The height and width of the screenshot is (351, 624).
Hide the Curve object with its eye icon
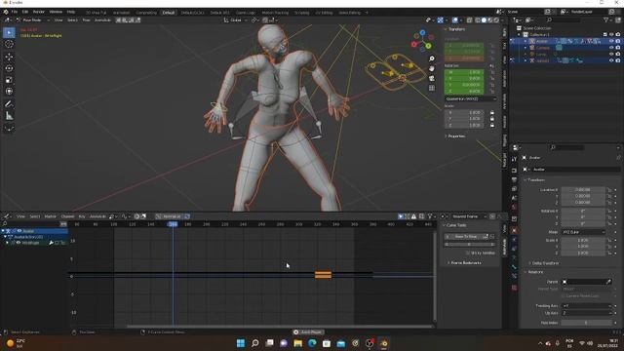point(611,55)
